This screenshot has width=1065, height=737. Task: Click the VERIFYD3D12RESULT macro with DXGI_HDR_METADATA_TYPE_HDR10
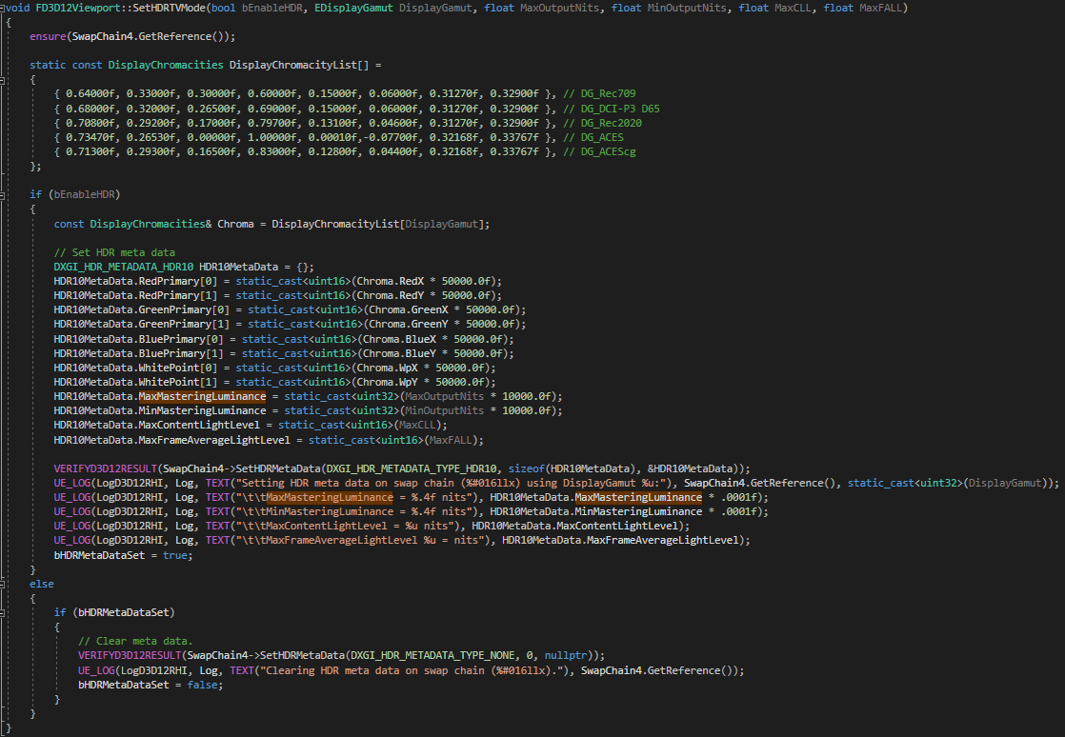click(107, 468)
